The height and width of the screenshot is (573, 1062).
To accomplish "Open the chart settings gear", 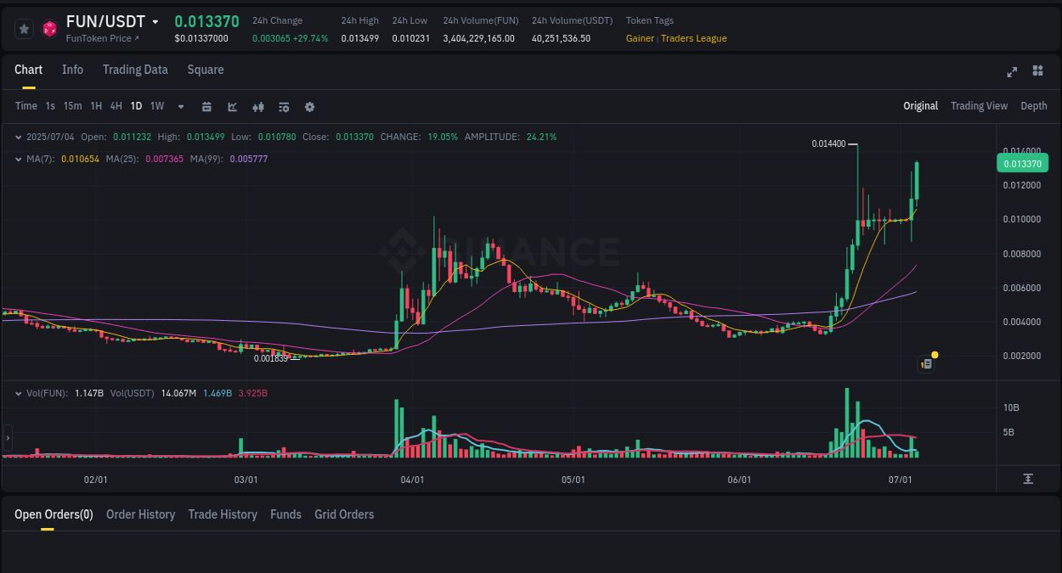I will pos(309,106).
